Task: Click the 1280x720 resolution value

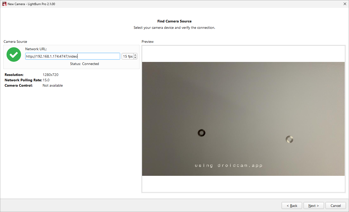Action: [51, 75]
